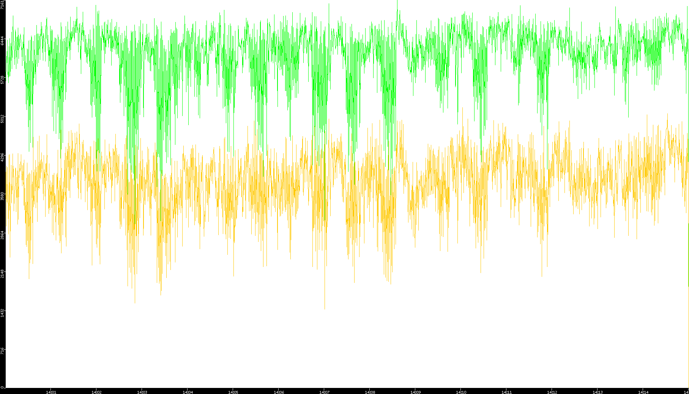Viewport: 689px width, 394px height.
Task: Select the 14:02 tick label on the time axis
Action: coord(96,392)
